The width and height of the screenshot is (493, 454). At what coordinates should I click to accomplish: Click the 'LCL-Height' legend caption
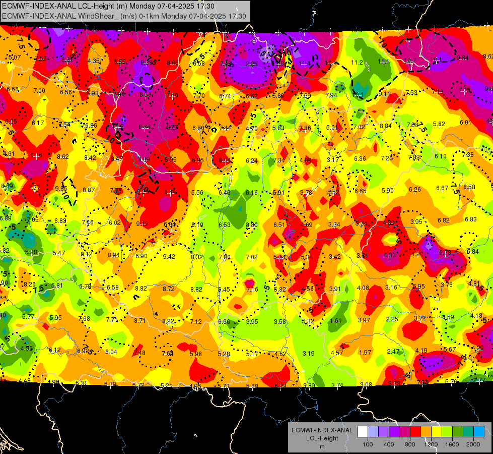[x=322, y=438]
